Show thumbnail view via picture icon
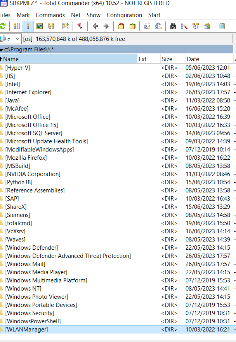Screen dimensions: 236x342 coord(39,26)
